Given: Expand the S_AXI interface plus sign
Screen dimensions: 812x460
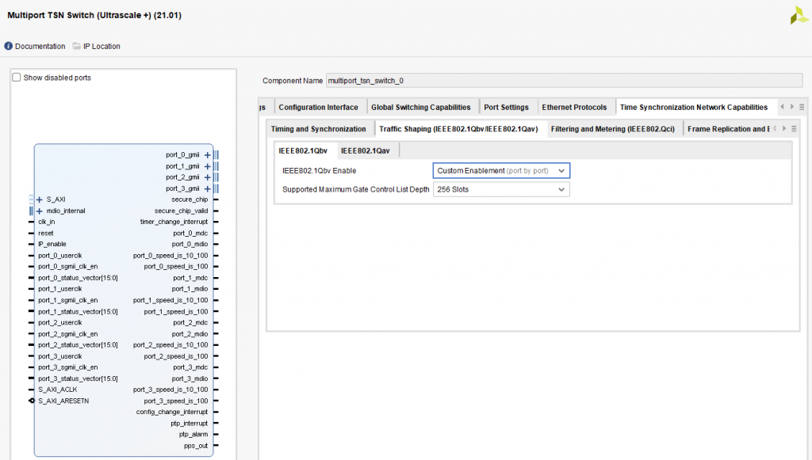Looking at the screenshot, I should 39,200.
